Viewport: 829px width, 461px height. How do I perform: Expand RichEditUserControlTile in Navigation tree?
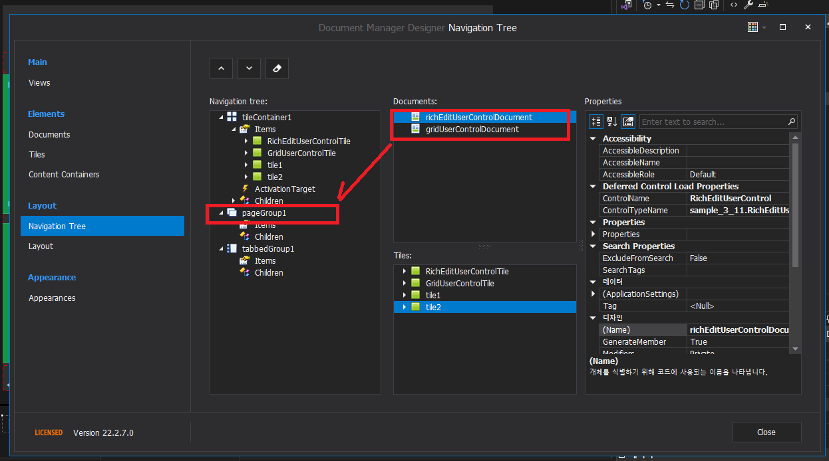pyautogui.click(x=246, y=141)
